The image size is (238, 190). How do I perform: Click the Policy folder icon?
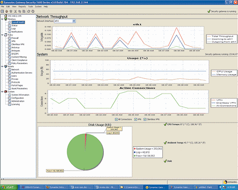6,35
